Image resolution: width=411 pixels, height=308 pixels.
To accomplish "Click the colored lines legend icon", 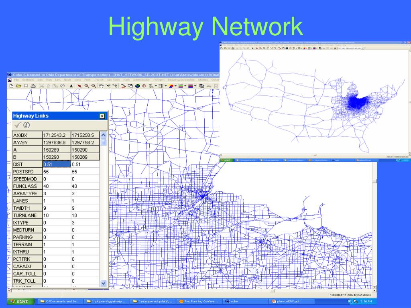I will (181, 86).
